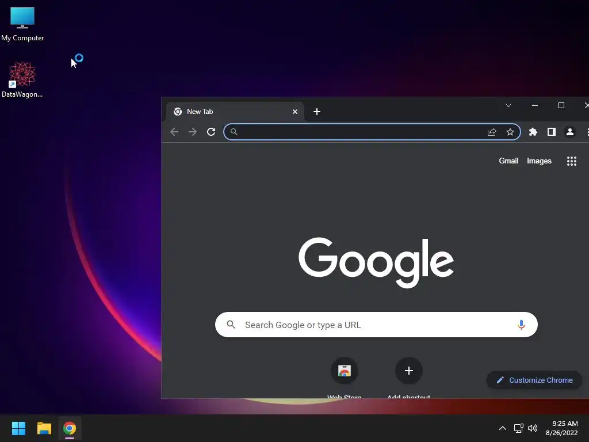Open the Gmail link
Image resolution: width=589 pixels, height=442 pixels.
(508, 161)
